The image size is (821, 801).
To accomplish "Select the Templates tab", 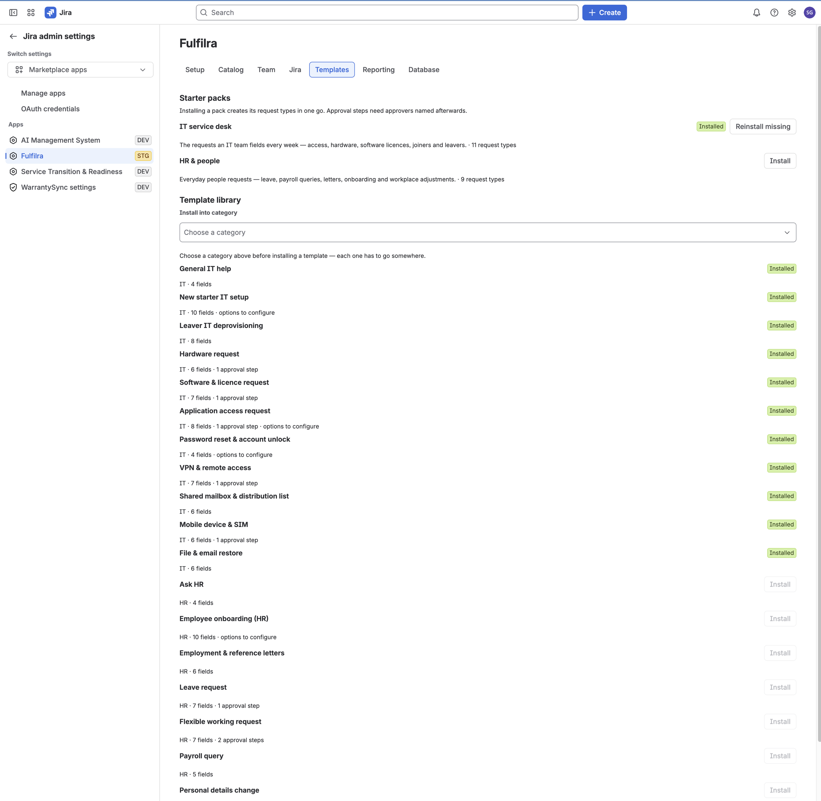I will click(332, 70).
